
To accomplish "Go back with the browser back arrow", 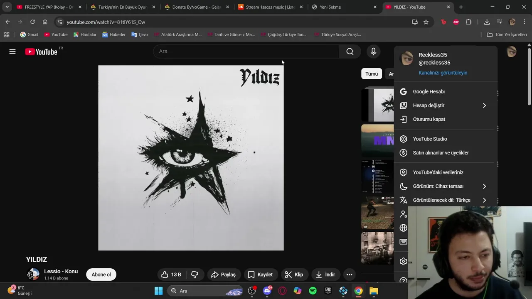I will pos(7,22).
